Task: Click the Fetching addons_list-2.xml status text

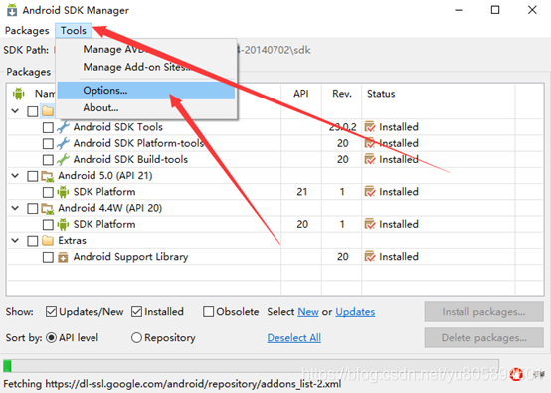Action: point(172,384)
